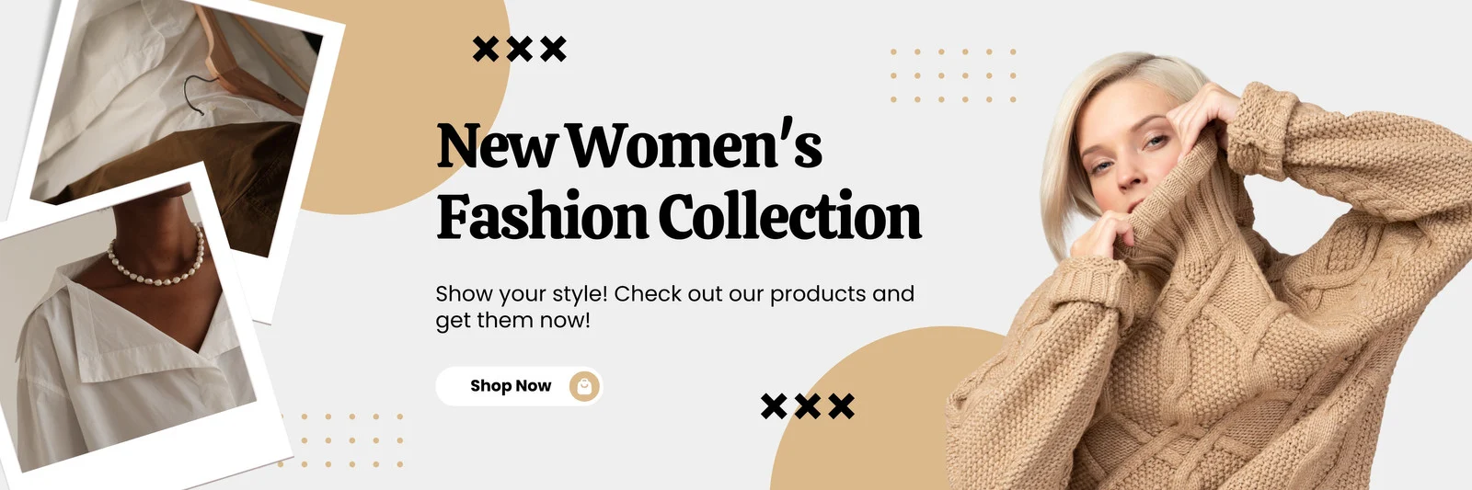Click the three black X marks near the top
The width and height of the screenshot is (1472, 490).
point(520,49)
